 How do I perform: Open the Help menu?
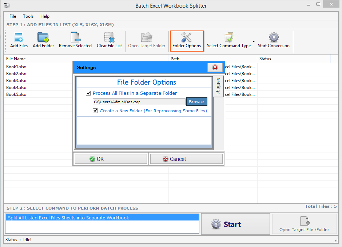click(x=45, y=16)
